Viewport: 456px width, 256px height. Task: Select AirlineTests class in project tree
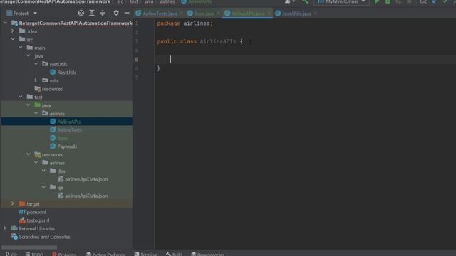click(70, 129)
